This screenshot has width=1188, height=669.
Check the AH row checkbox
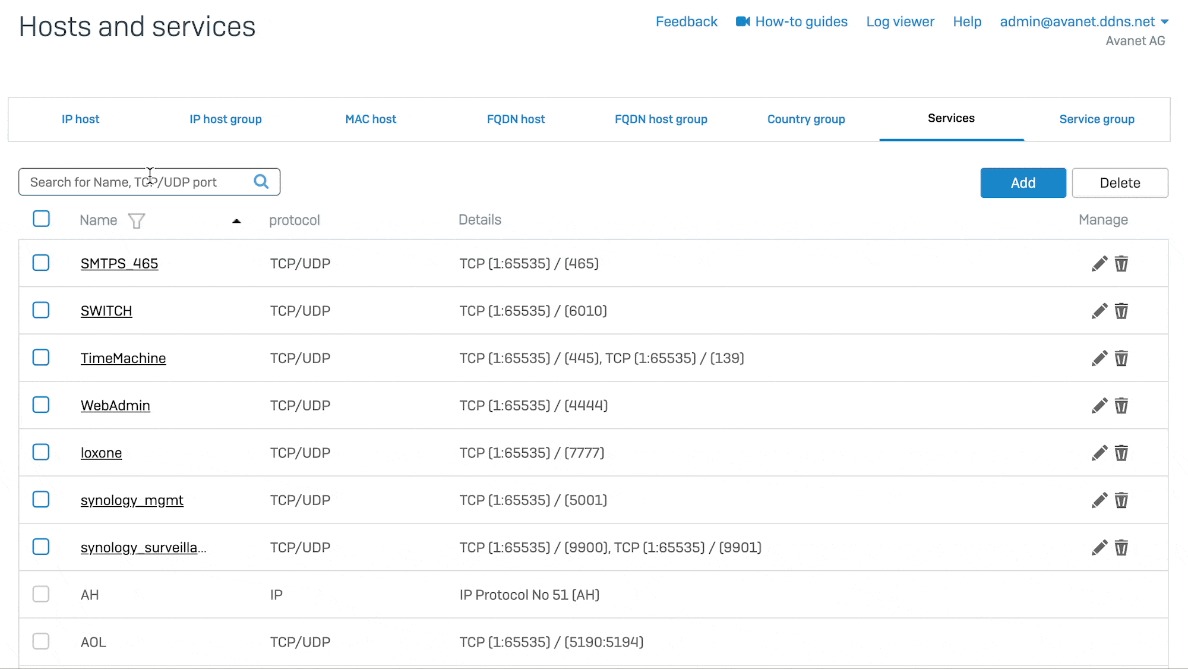coord(41,594)
